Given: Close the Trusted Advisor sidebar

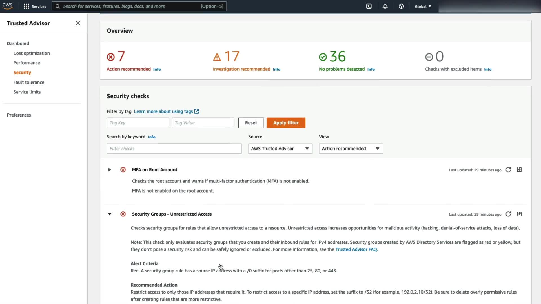Looking at the screenshot, I should coord(78,23).
